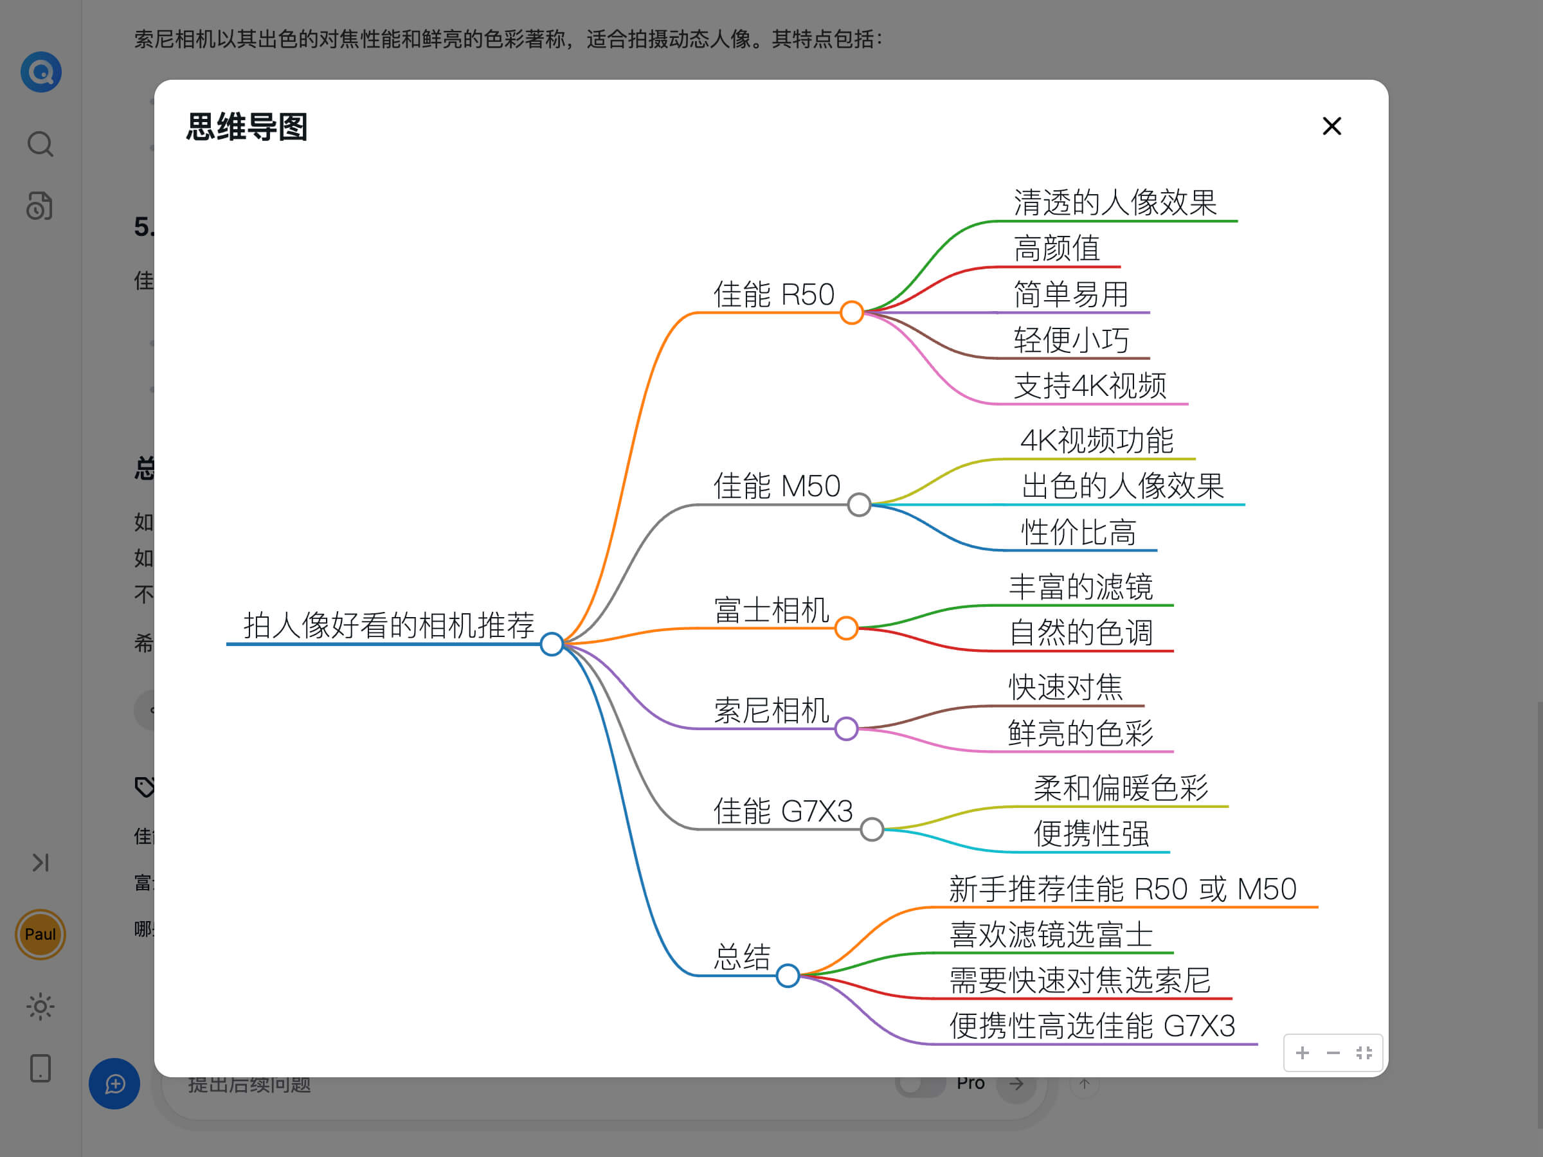The width and height of the screenshot is (1543, 1157).
Task: Expand sidebar with the arrow-bar icon
Action: tap(41, 863)
